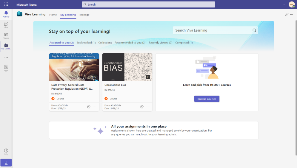This screenshot has width=297, height=168.
Task: Open Teams in the sidebar
Action: 6,36
